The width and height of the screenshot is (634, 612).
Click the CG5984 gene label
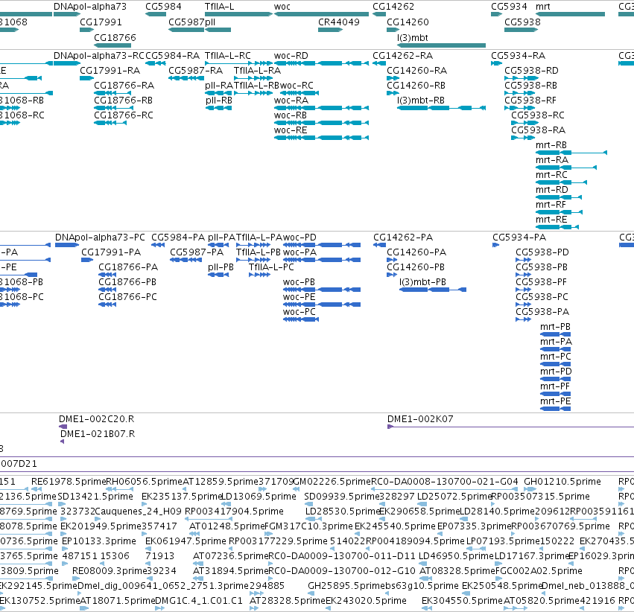(x=163, y=7)
